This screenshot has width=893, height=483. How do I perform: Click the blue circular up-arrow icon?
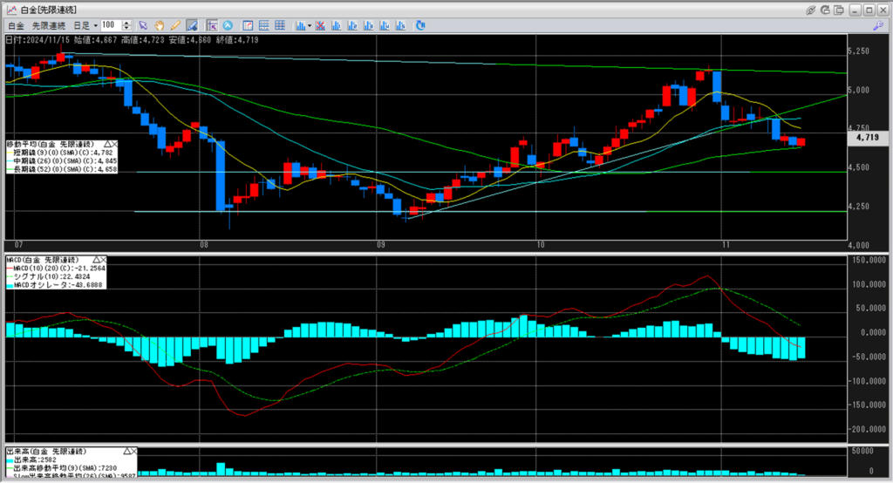click(x=228, y=25)
